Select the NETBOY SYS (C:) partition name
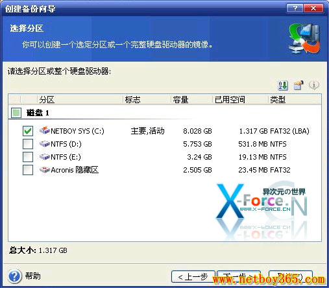The height and width of the screenshot is (288, 329). click(x=77, y=131)
